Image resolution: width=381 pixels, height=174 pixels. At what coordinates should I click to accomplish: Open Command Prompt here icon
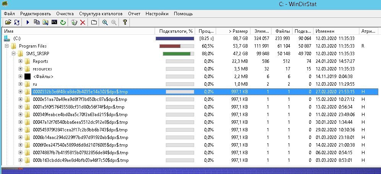click(54, 22)
